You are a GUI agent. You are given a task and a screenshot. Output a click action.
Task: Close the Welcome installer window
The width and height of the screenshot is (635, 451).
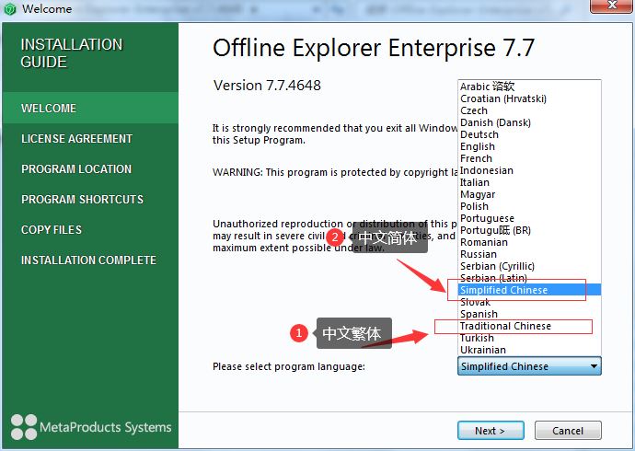(x=612, y=6)
